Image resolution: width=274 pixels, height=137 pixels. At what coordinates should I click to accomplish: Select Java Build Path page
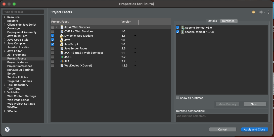click(17, 36)
